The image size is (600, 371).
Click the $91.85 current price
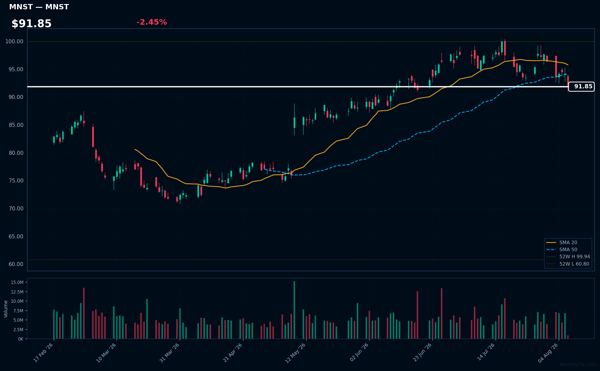pos(31,24)
